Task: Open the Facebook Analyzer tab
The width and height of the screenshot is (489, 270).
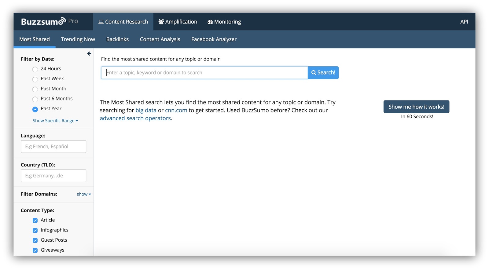Action: point(214,39)
